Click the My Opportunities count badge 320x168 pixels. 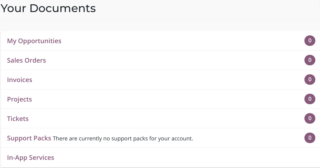[309, 41]
